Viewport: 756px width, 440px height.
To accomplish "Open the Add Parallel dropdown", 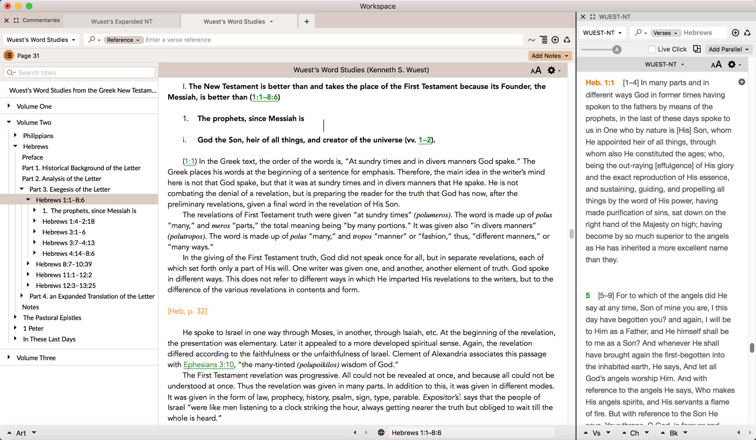I will point(729,49).
